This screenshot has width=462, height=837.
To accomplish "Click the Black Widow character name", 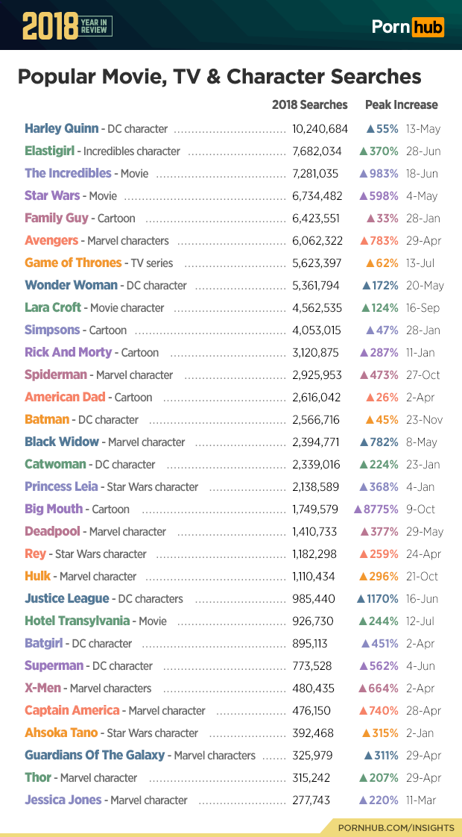I will [x=61, y=442].
